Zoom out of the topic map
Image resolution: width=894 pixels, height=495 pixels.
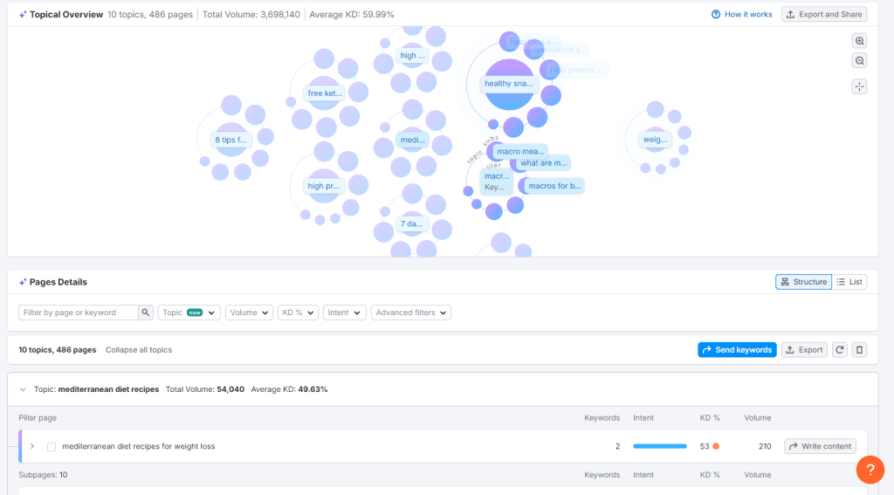pyautogui.click(x=860, y=61)
